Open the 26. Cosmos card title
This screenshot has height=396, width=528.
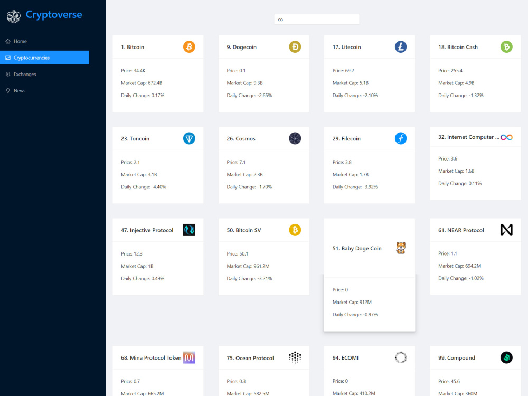click(241, 139)
